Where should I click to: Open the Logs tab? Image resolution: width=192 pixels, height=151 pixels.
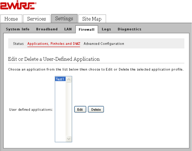pyautogui.click(x=106, y=29)
